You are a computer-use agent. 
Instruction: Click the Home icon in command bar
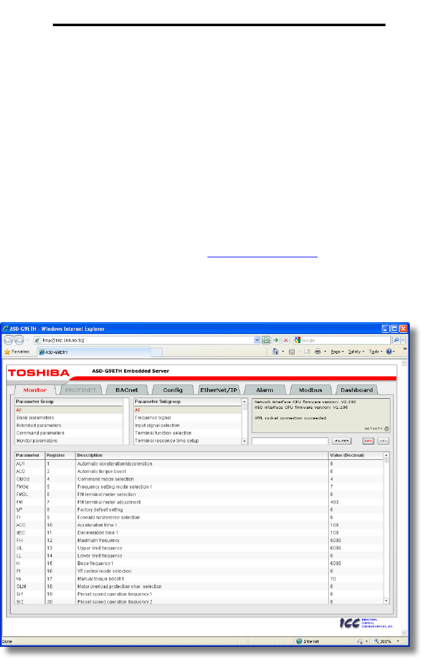click(x=275, y=351)
